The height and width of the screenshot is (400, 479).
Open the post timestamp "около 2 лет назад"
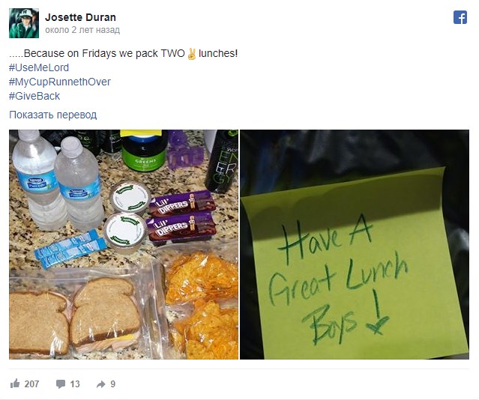coord(82,30)
